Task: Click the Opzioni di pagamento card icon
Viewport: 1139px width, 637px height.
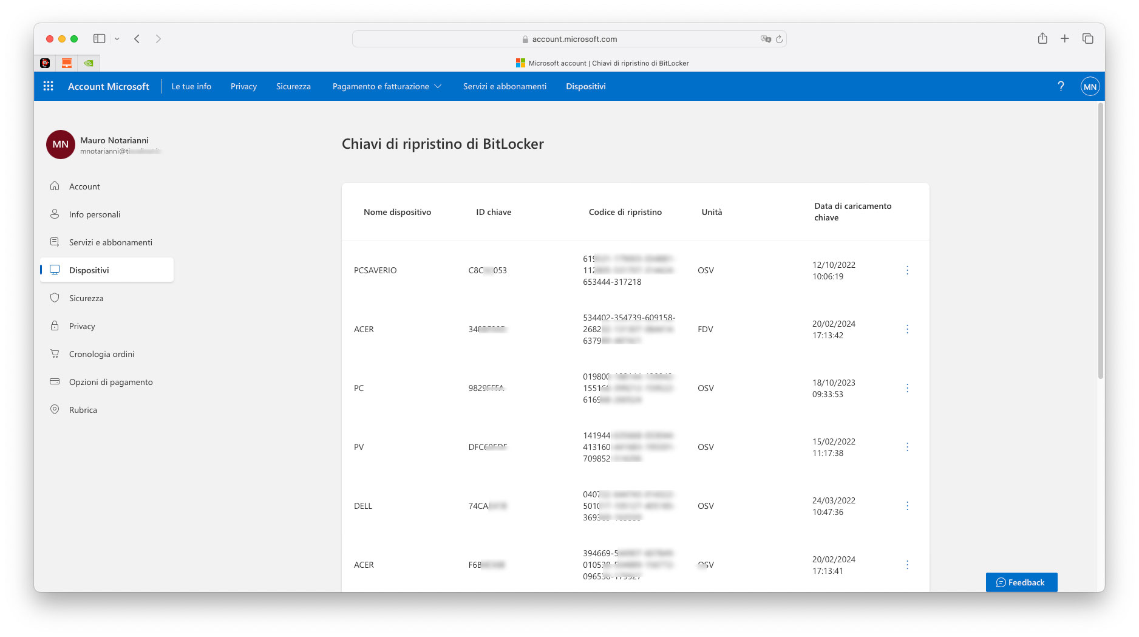Action: pyautogui.click(x=55, y=381)
